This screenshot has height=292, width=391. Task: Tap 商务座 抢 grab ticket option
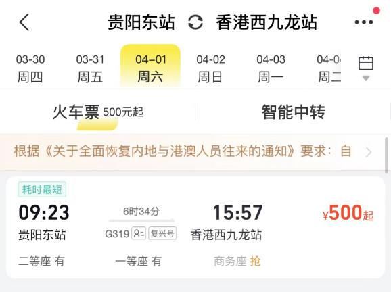coord(237,262)
